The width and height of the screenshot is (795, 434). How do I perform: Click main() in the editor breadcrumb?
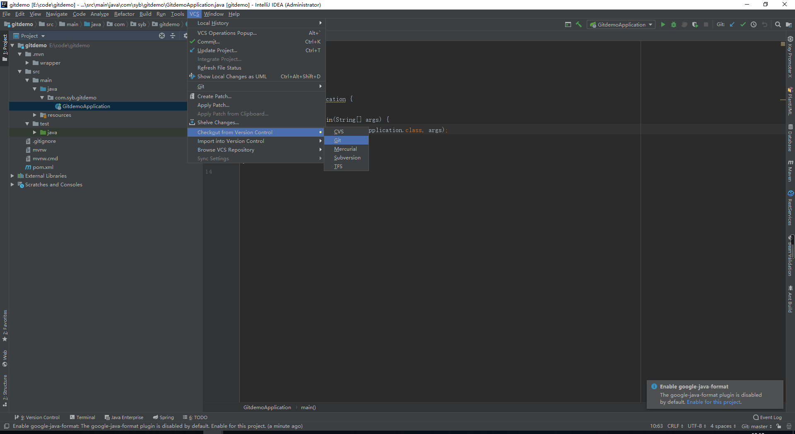click(x=308, y=407)
